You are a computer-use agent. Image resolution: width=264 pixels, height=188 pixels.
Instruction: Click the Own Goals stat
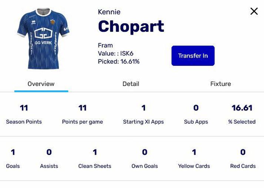tap(145, 158)
